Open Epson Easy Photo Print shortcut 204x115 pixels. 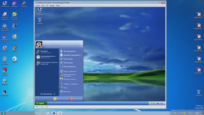coord(5,27)
